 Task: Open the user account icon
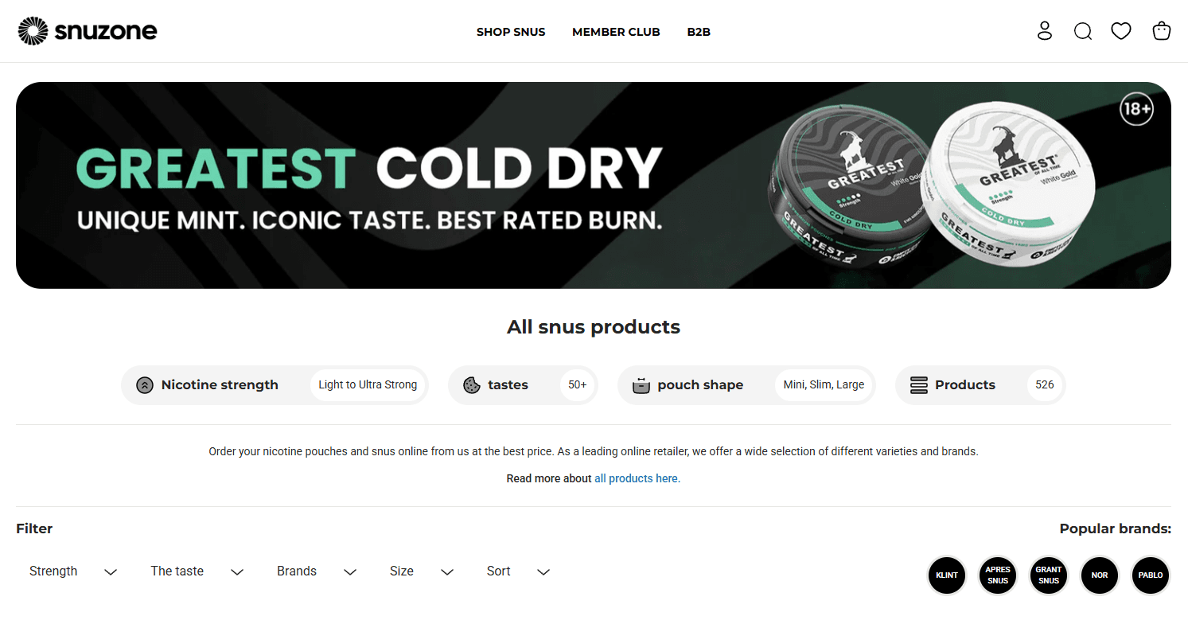[x=1045, y=31]
